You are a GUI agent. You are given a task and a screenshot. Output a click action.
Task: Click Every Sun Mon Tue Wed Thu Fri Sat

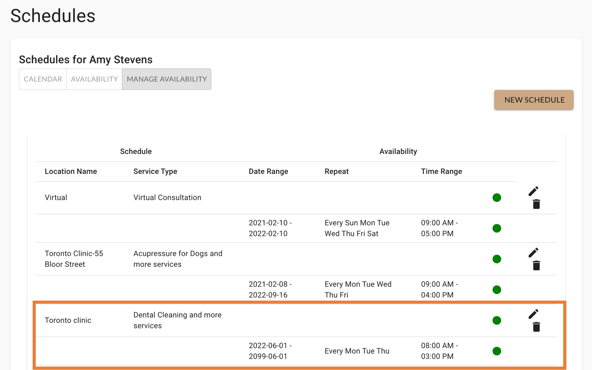point(357,228)
